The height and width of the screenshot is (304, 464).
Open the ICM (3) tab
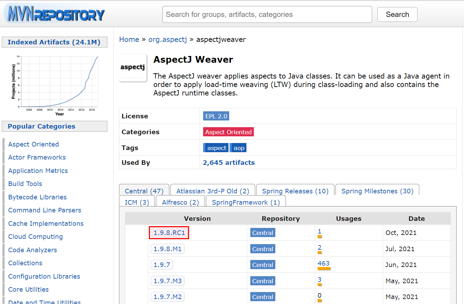click(x=137, y=202)
